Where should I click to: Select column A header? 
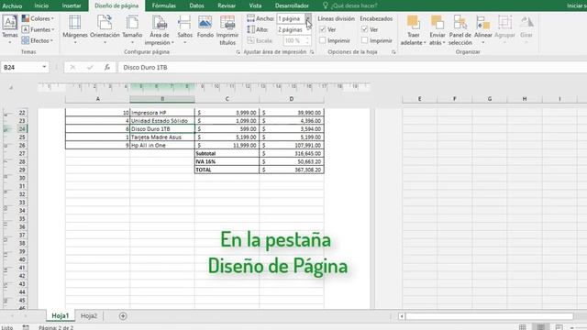98,99
